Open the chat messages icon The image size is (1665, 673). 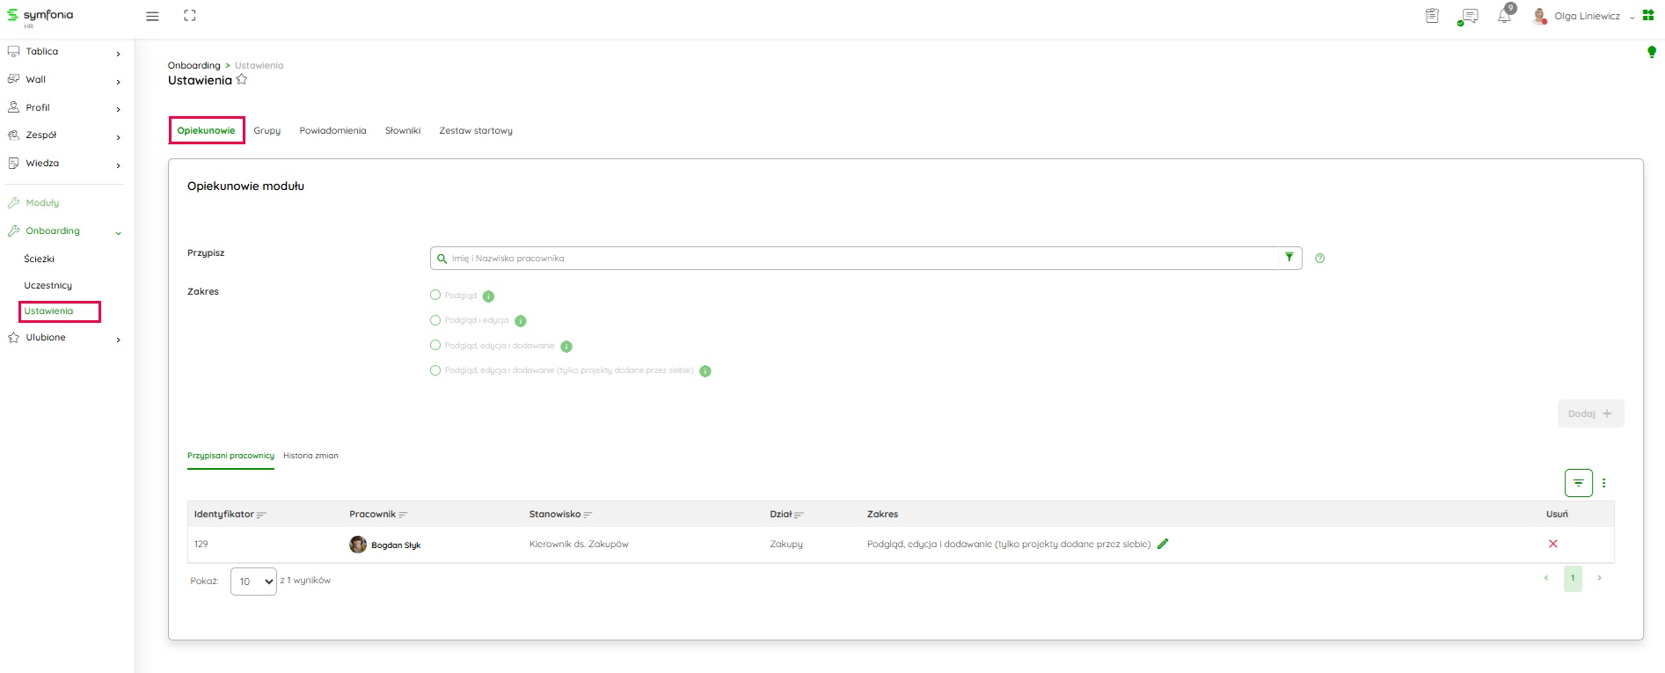click(1468, 16)
